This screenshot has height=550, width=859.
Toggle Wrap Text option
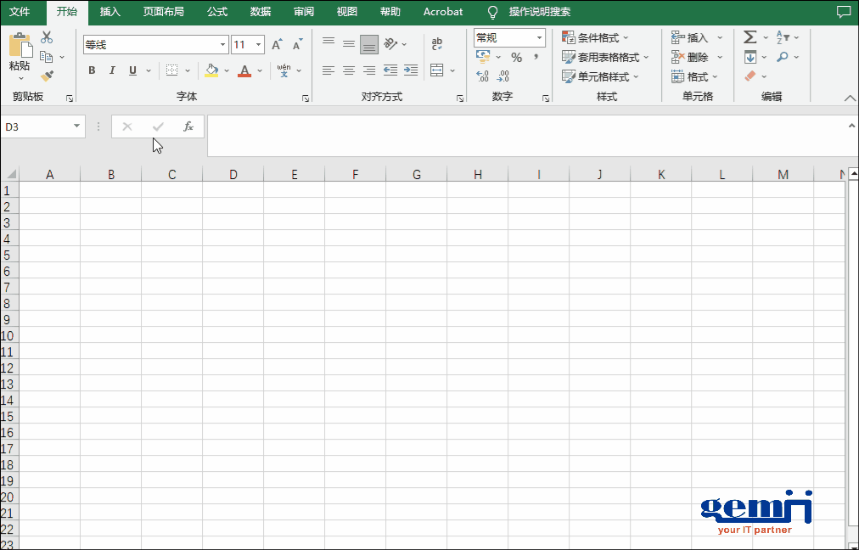(436, 44)
